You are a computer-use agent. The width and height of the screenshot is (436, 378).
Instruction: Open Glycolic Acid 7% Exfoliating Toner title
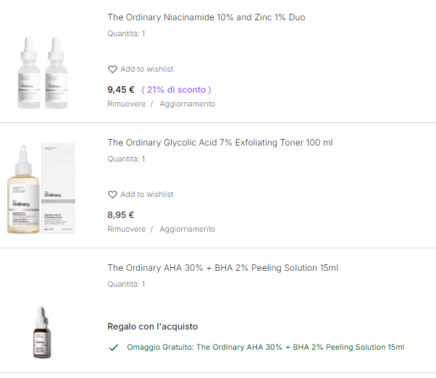tap(220, 143)
